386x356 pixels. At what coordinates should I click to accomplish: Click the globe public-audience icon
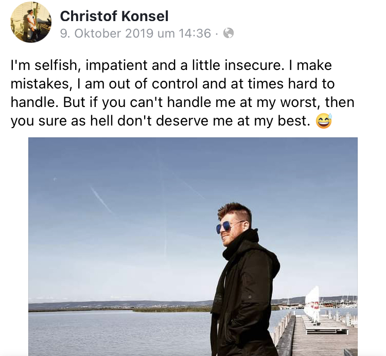click(x=229, y=33)
